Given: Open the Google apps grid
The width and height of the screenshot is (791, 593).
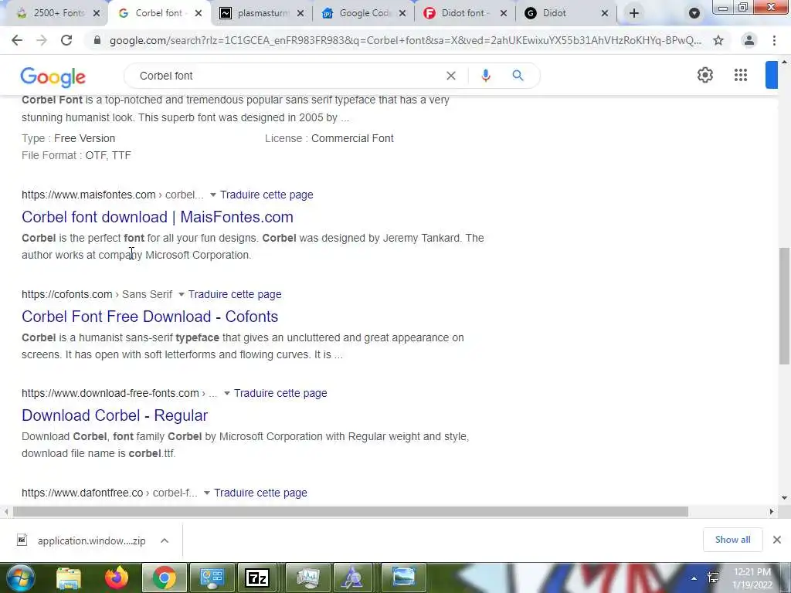Looking at the screenshot, I should [x=741, y=75].
